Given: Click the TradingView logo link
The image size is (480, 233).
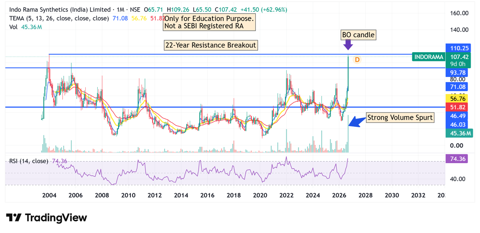Looking at the screenshot, I should tap(46, 217).
